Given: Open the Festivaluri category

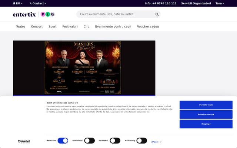Looking at the screenshot, I should [x=70, y=27].
